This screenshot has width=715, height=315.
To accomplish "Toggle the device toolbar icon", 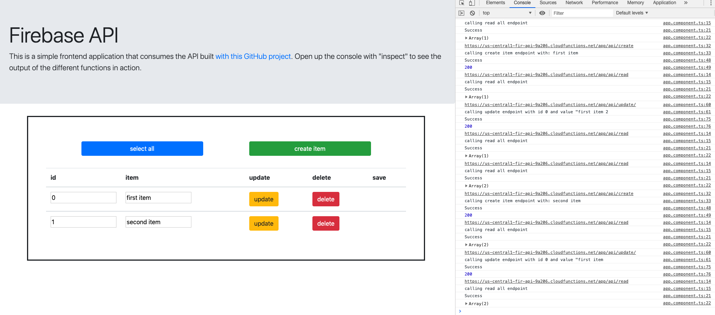I will 471,3.
